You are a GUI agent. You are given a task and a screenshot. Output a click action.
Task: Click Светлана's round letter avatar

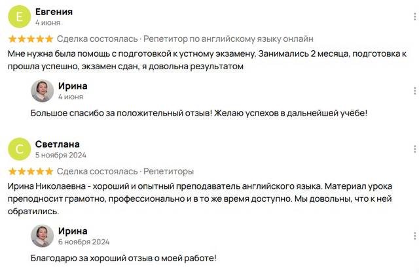pyautogui.click(x=19, y=149)
